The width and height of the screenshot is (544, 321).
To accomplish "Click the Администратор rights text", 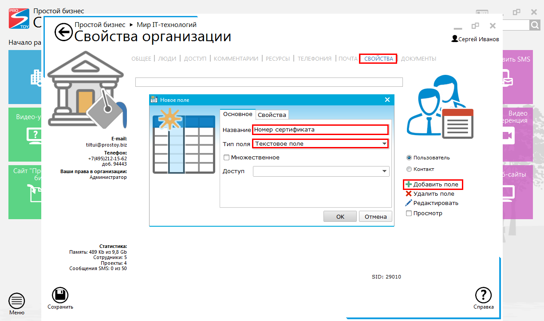I will click(108, 177).
